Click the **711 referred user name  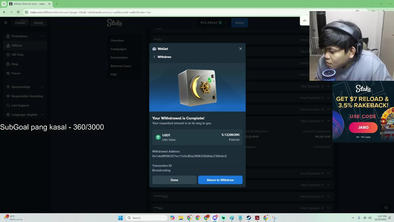click(x=158, y=40)
